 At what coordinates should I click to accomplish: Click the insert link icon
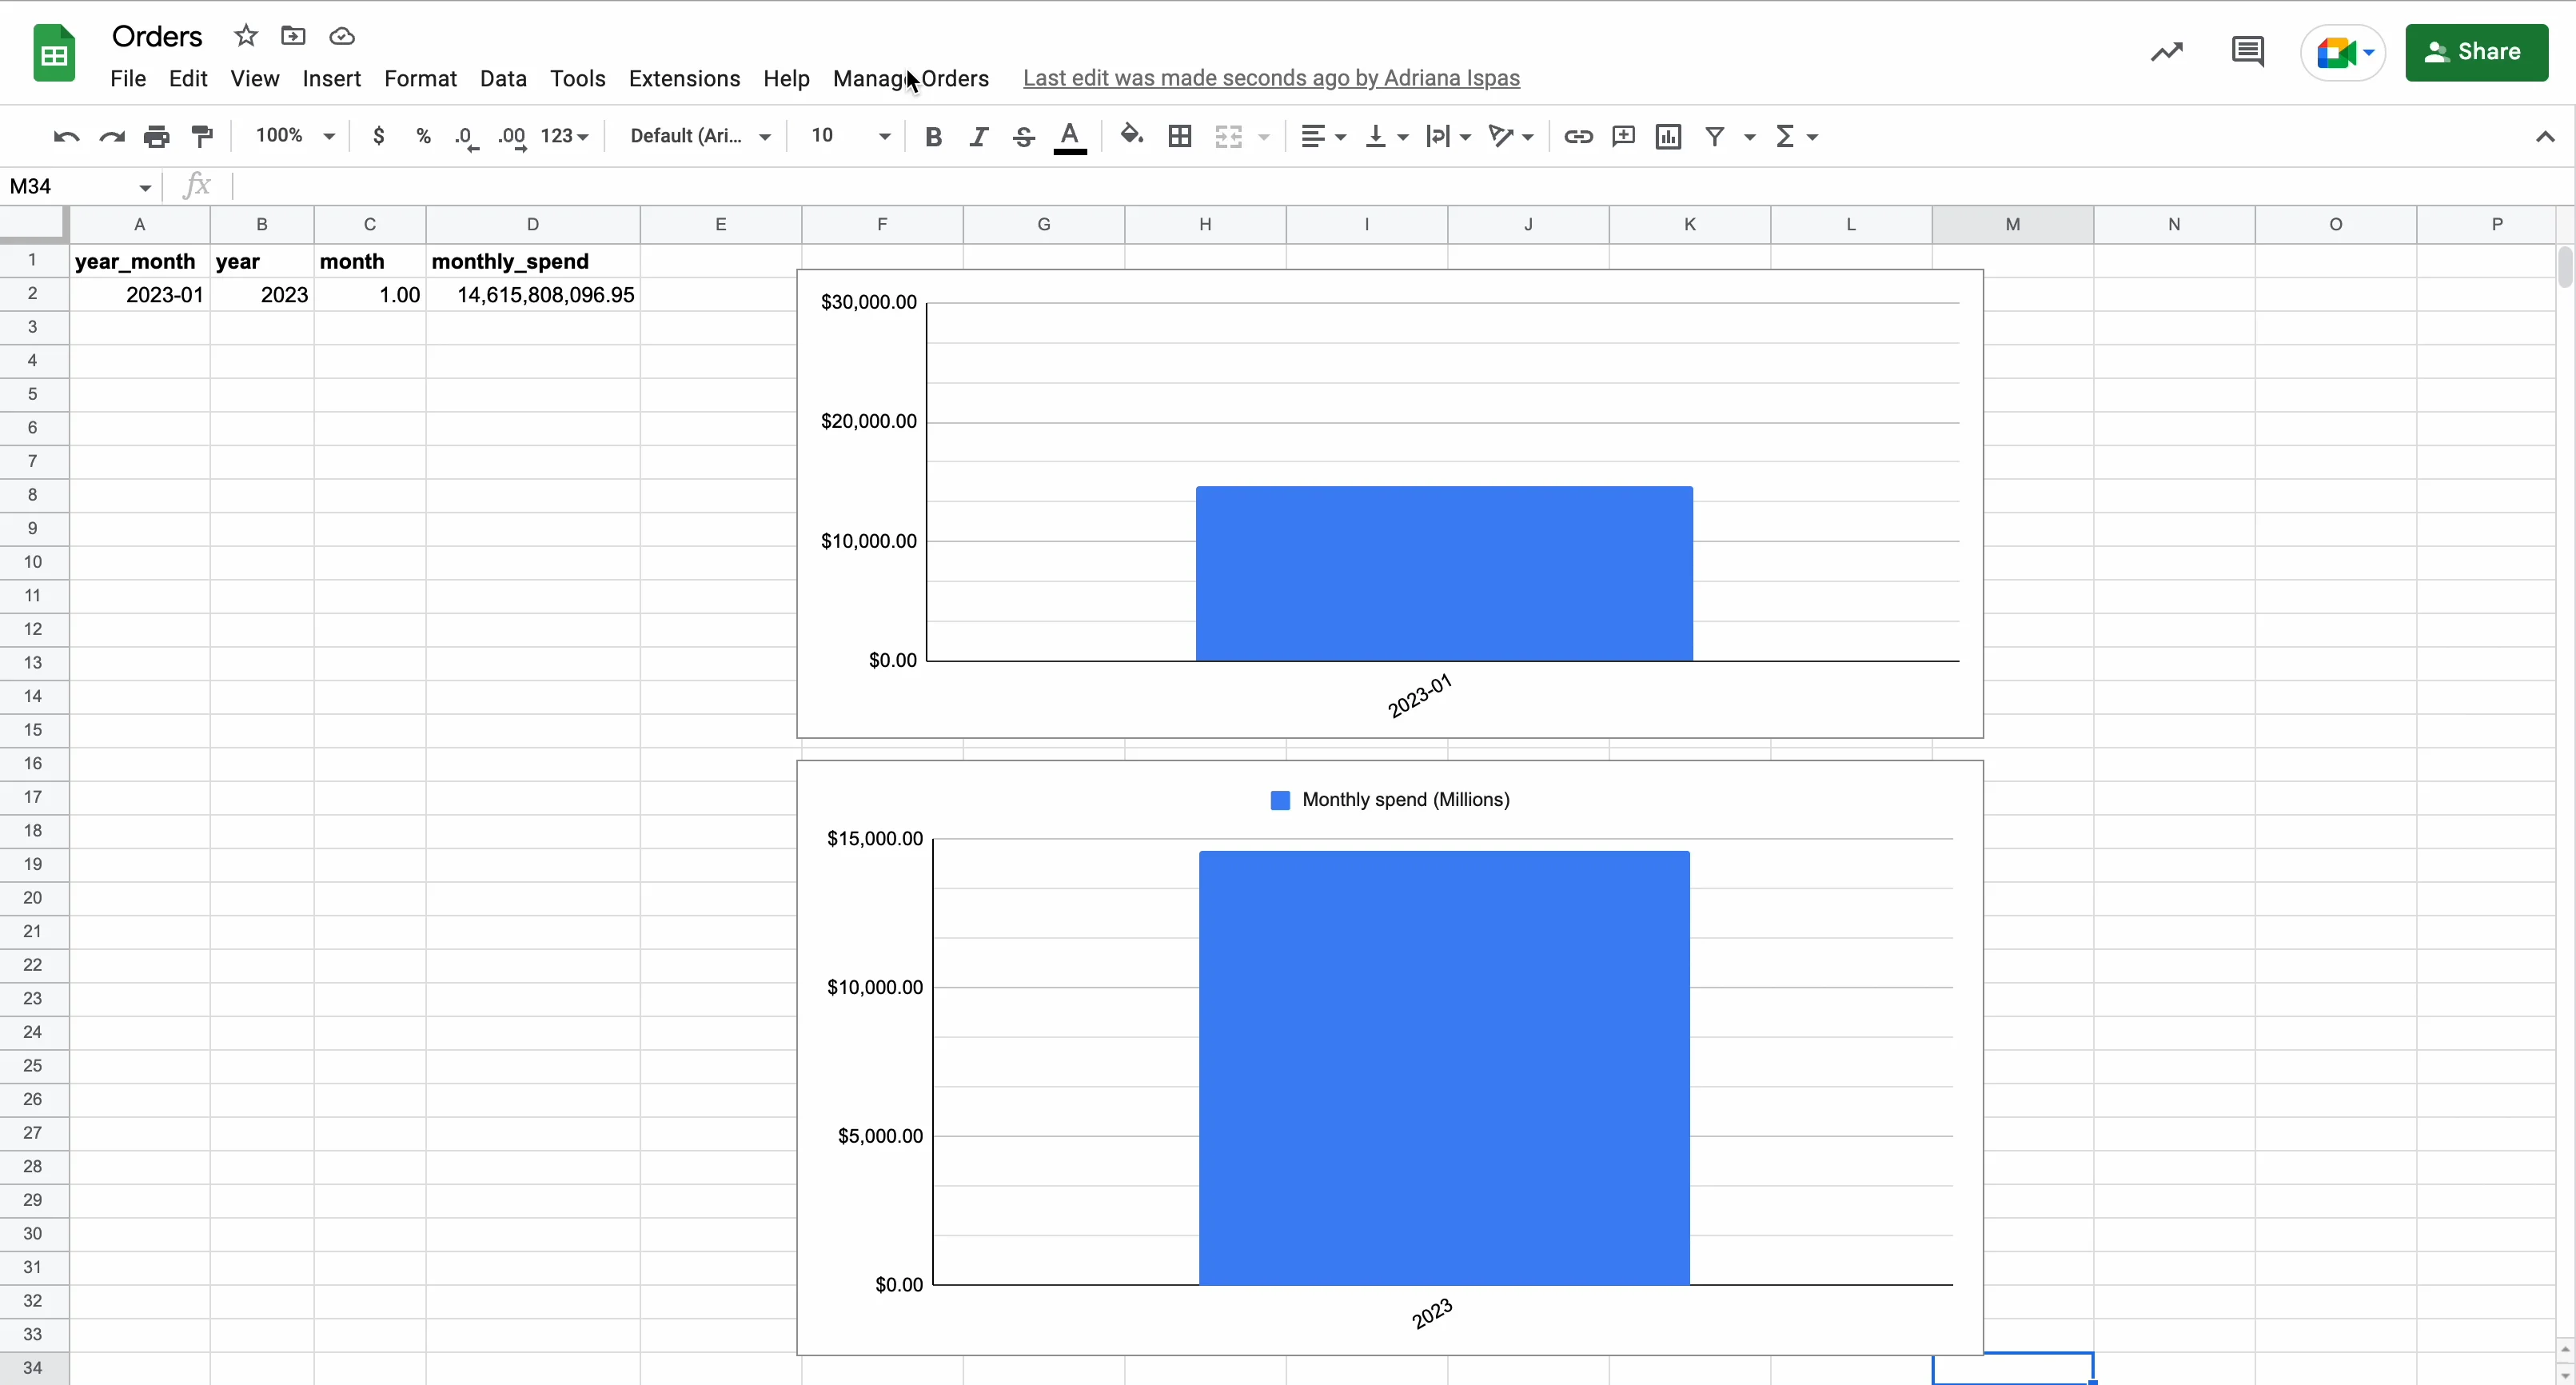pyautogui.click(x=1578, y=136)
